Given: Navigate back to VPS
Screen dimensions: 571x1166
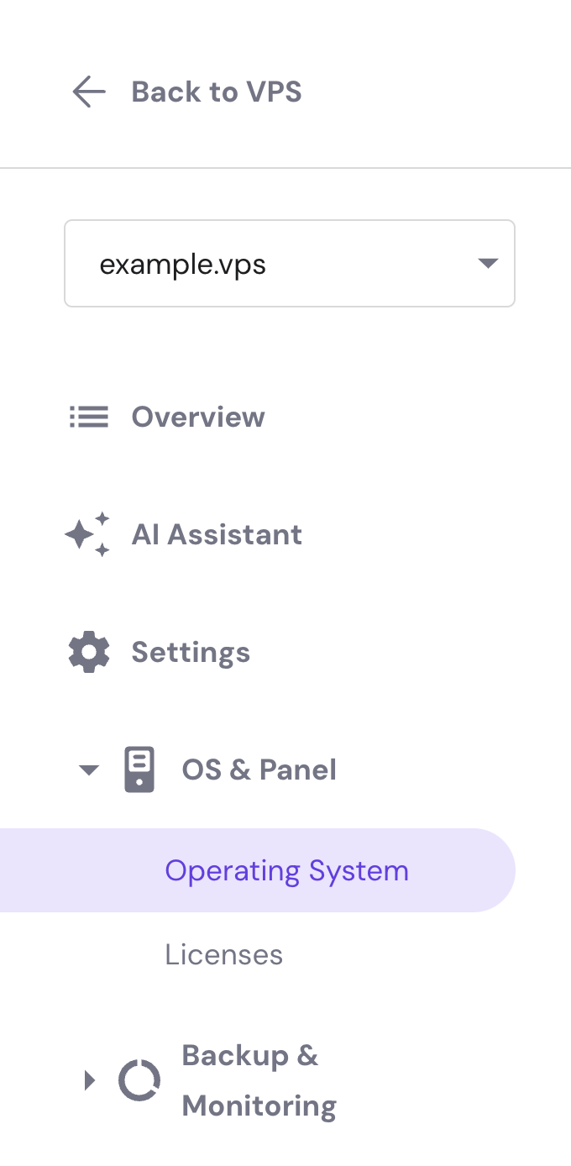Looking at the screenshot, I should click(x=216, y=92).
